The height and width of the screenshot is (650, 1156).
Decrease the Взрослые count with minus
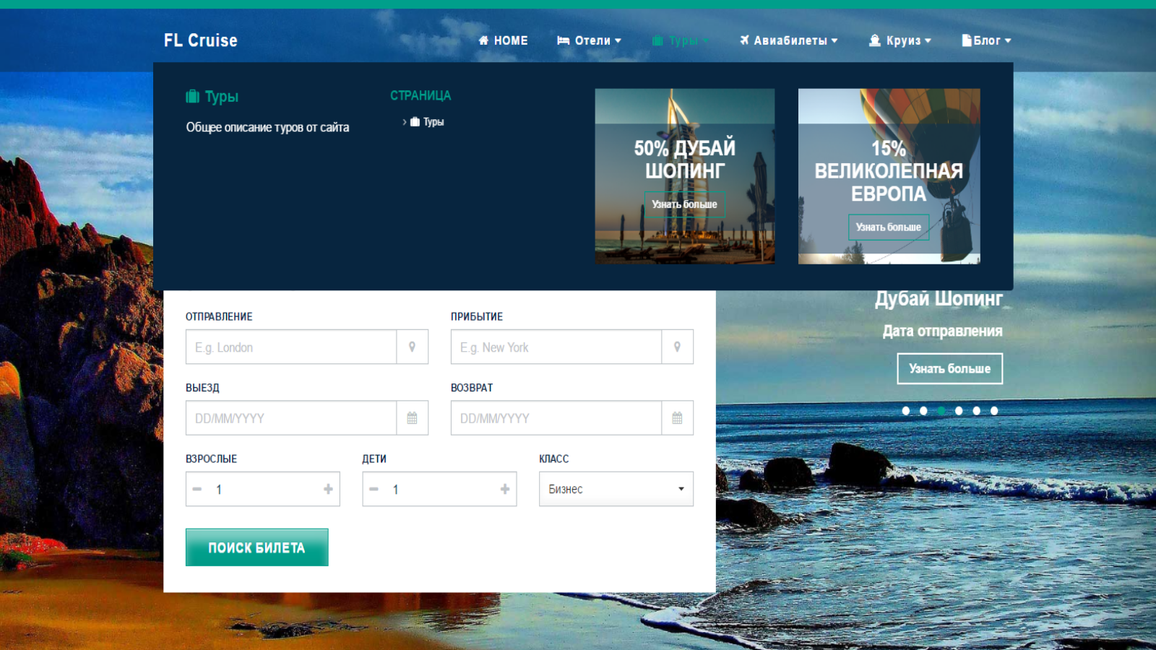point(197,489)
